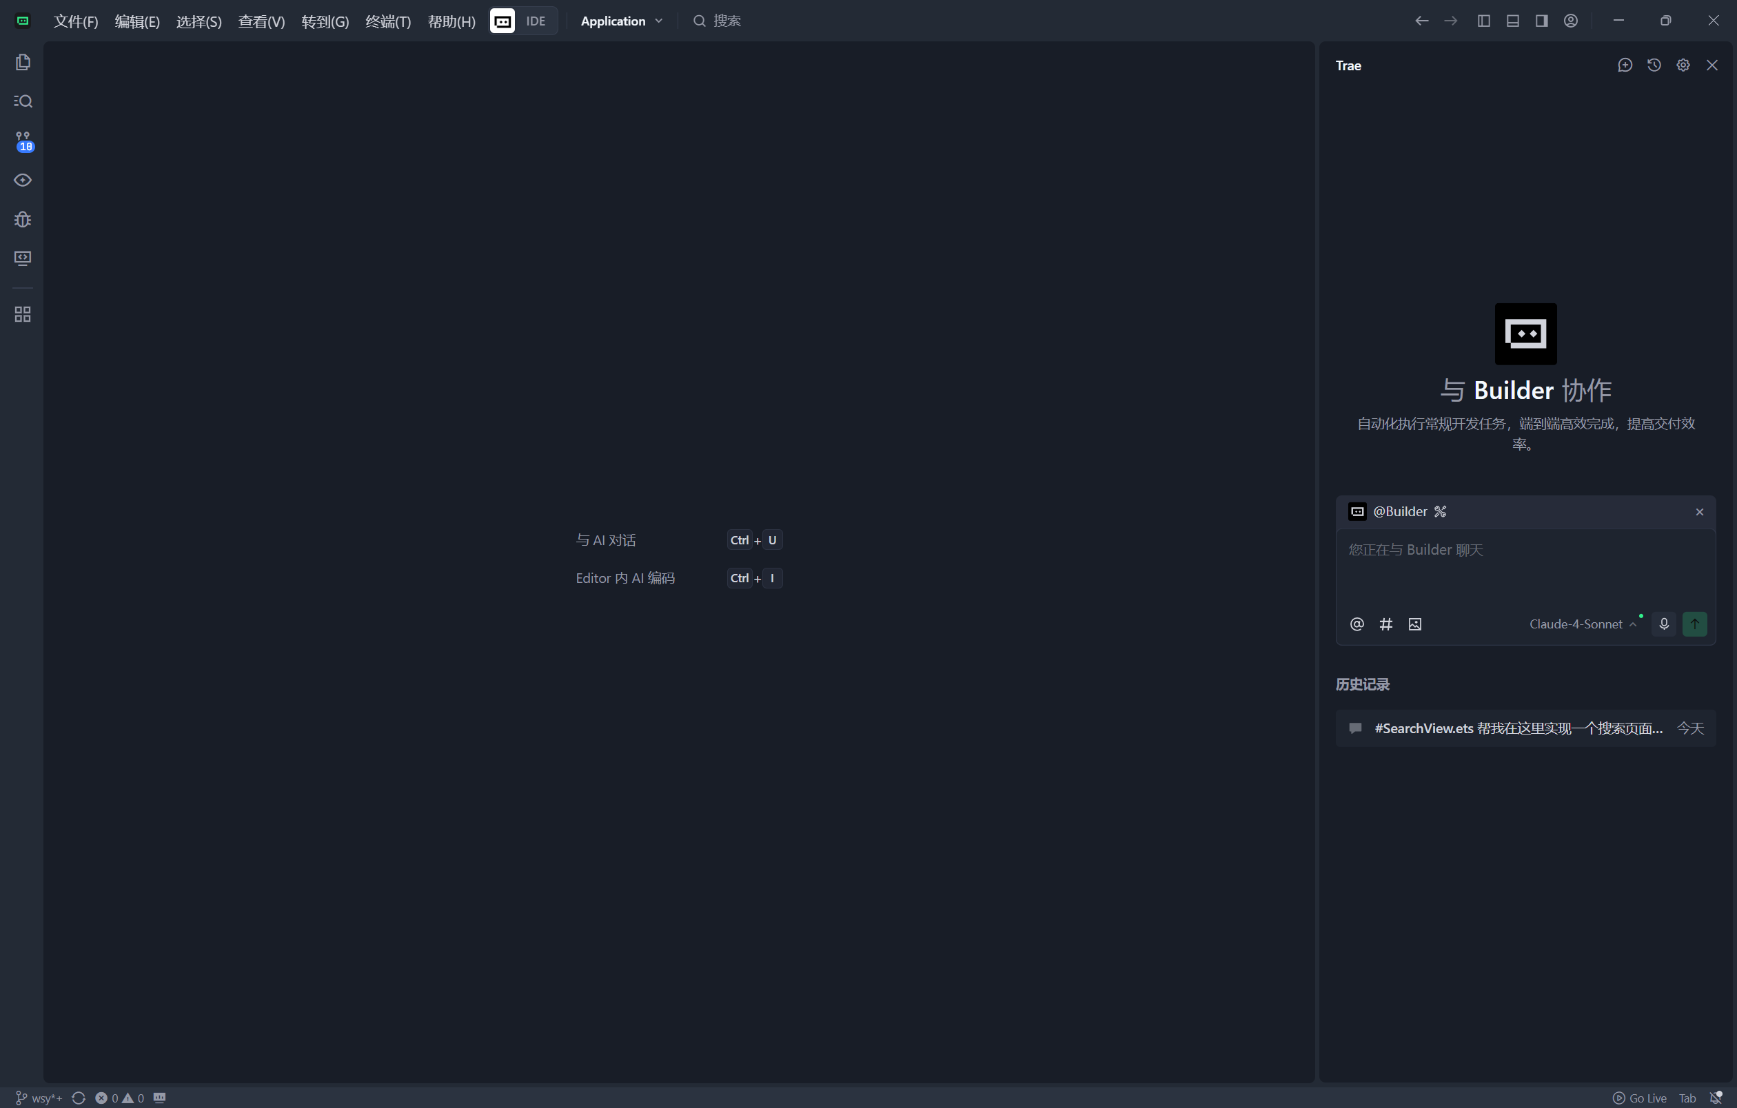Open Source Control with 10 badge

pos(22,141)
